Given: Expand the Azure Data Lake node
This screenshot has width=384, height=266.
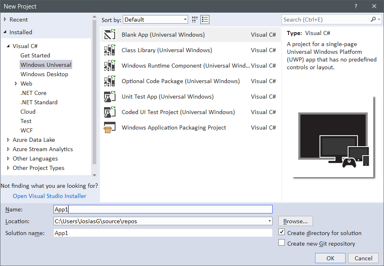Looking at the screenshot, I should (x=8, y=140).
